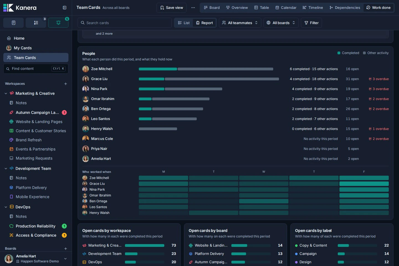Click the Access & Compliance icon
Image resolution: width=399 pixels, height=266 pixels.
coord(11,235)
